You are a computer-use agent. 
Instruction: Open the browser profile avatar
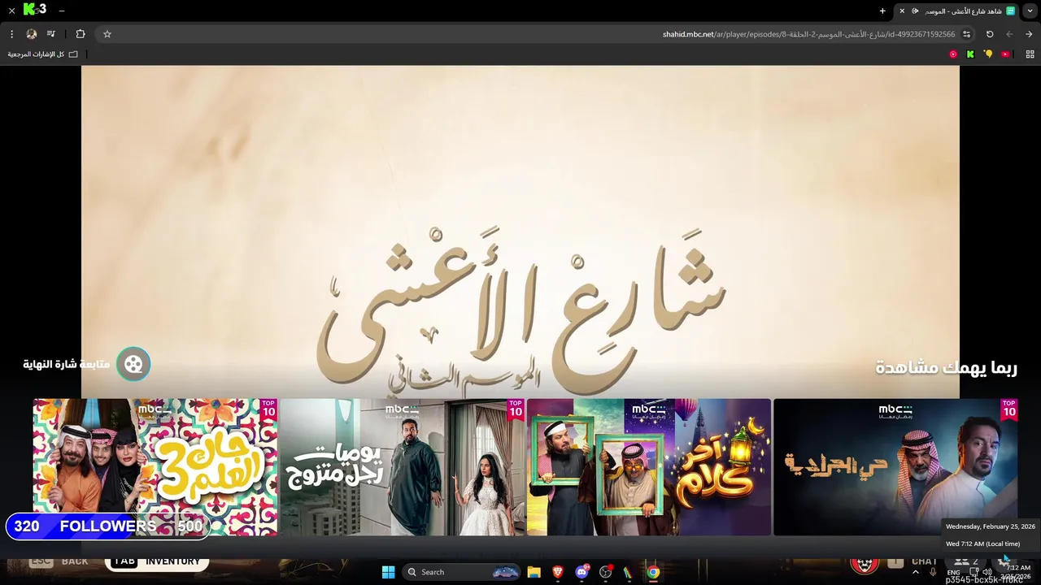32,34
